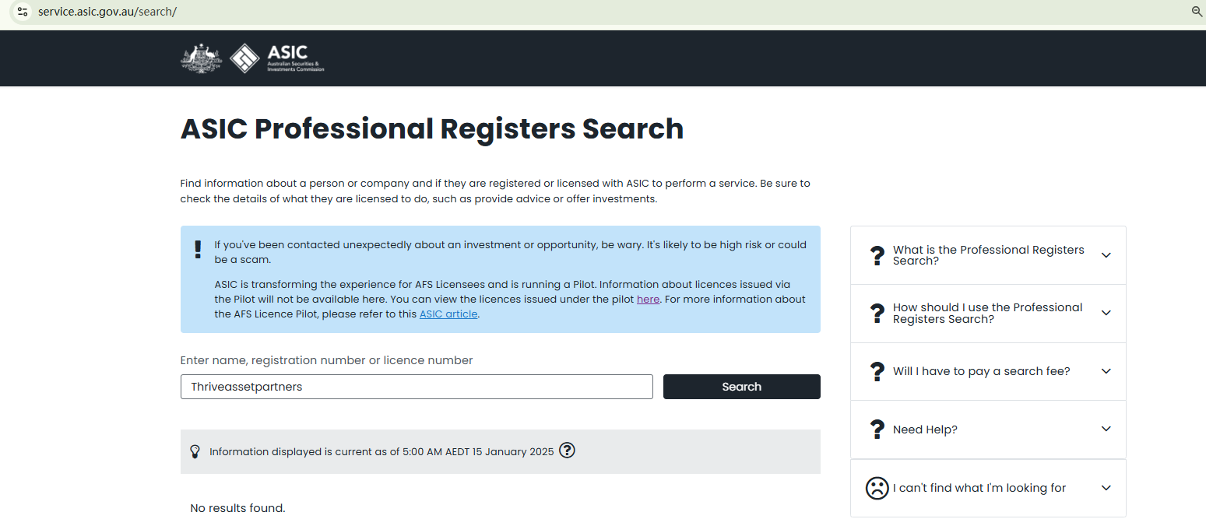The width and height of the screenshot is (1206, 526).
Task: Click question mark icon beside Need Help?
Action: [877, 430]
